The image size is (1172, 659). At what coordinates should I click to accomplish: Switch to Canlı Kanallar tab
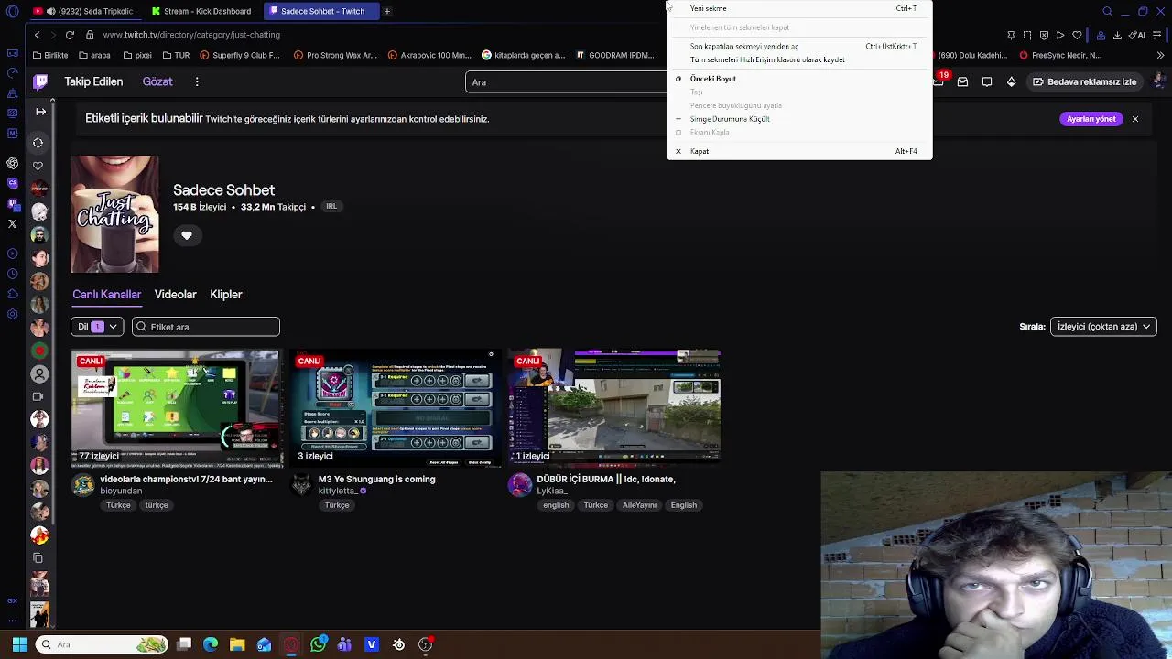pos(107,295)
